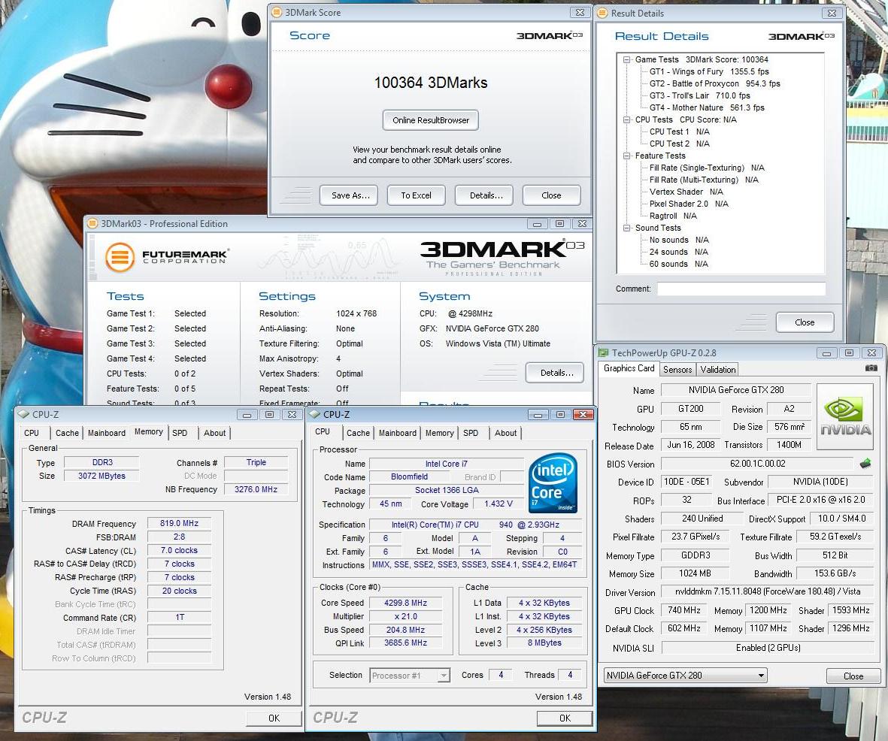Close the front CPU-Z window with red X
The height and width of the screenshot is (741, 888).
tap(583, 414)
